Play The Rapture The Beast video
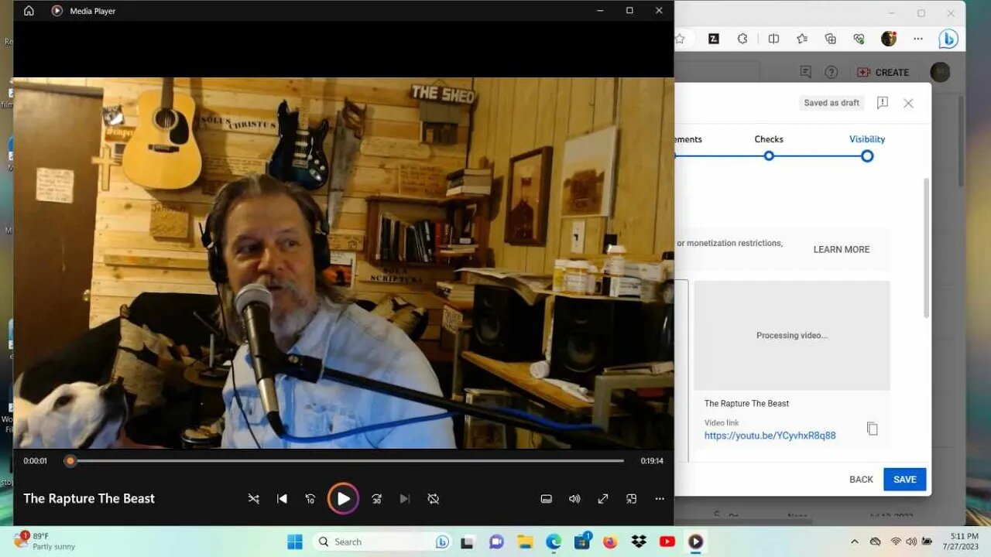 [343, 499]
